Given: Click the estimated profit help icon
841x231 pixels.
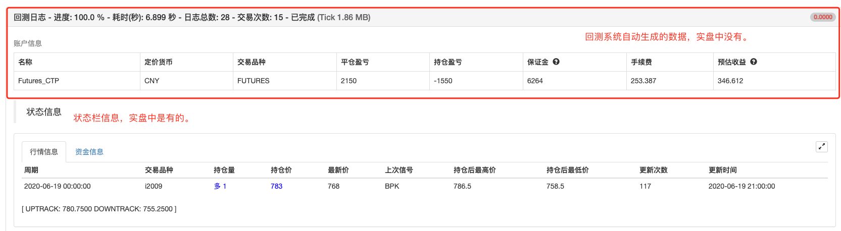Looking at the screenshot, I should [x=754, y=62].
